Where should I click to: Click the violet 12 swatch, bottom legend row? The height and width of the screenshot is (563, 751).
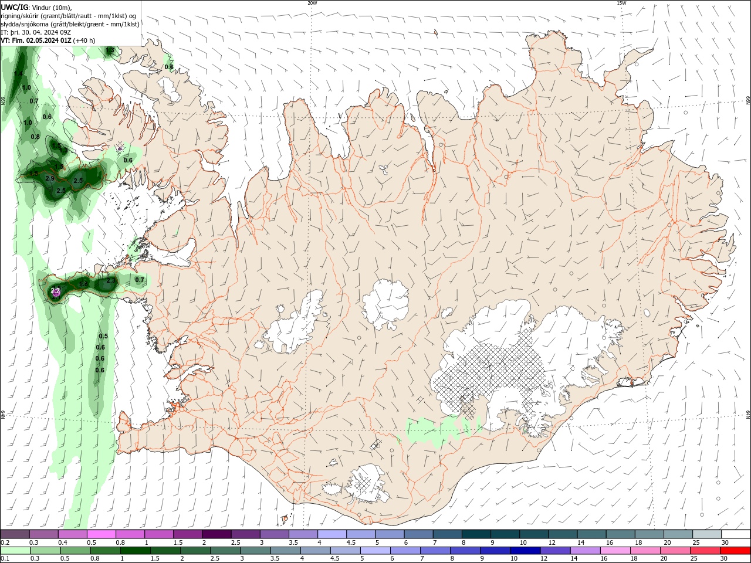555,551
